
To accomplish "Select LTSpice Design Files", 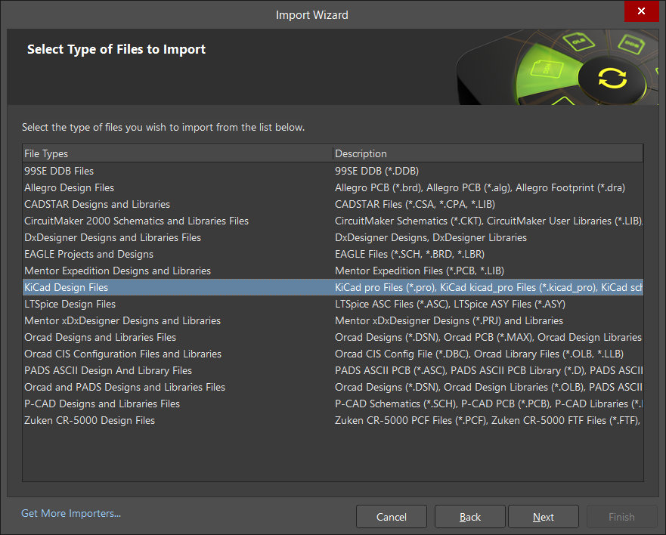I will click(71, 304).
